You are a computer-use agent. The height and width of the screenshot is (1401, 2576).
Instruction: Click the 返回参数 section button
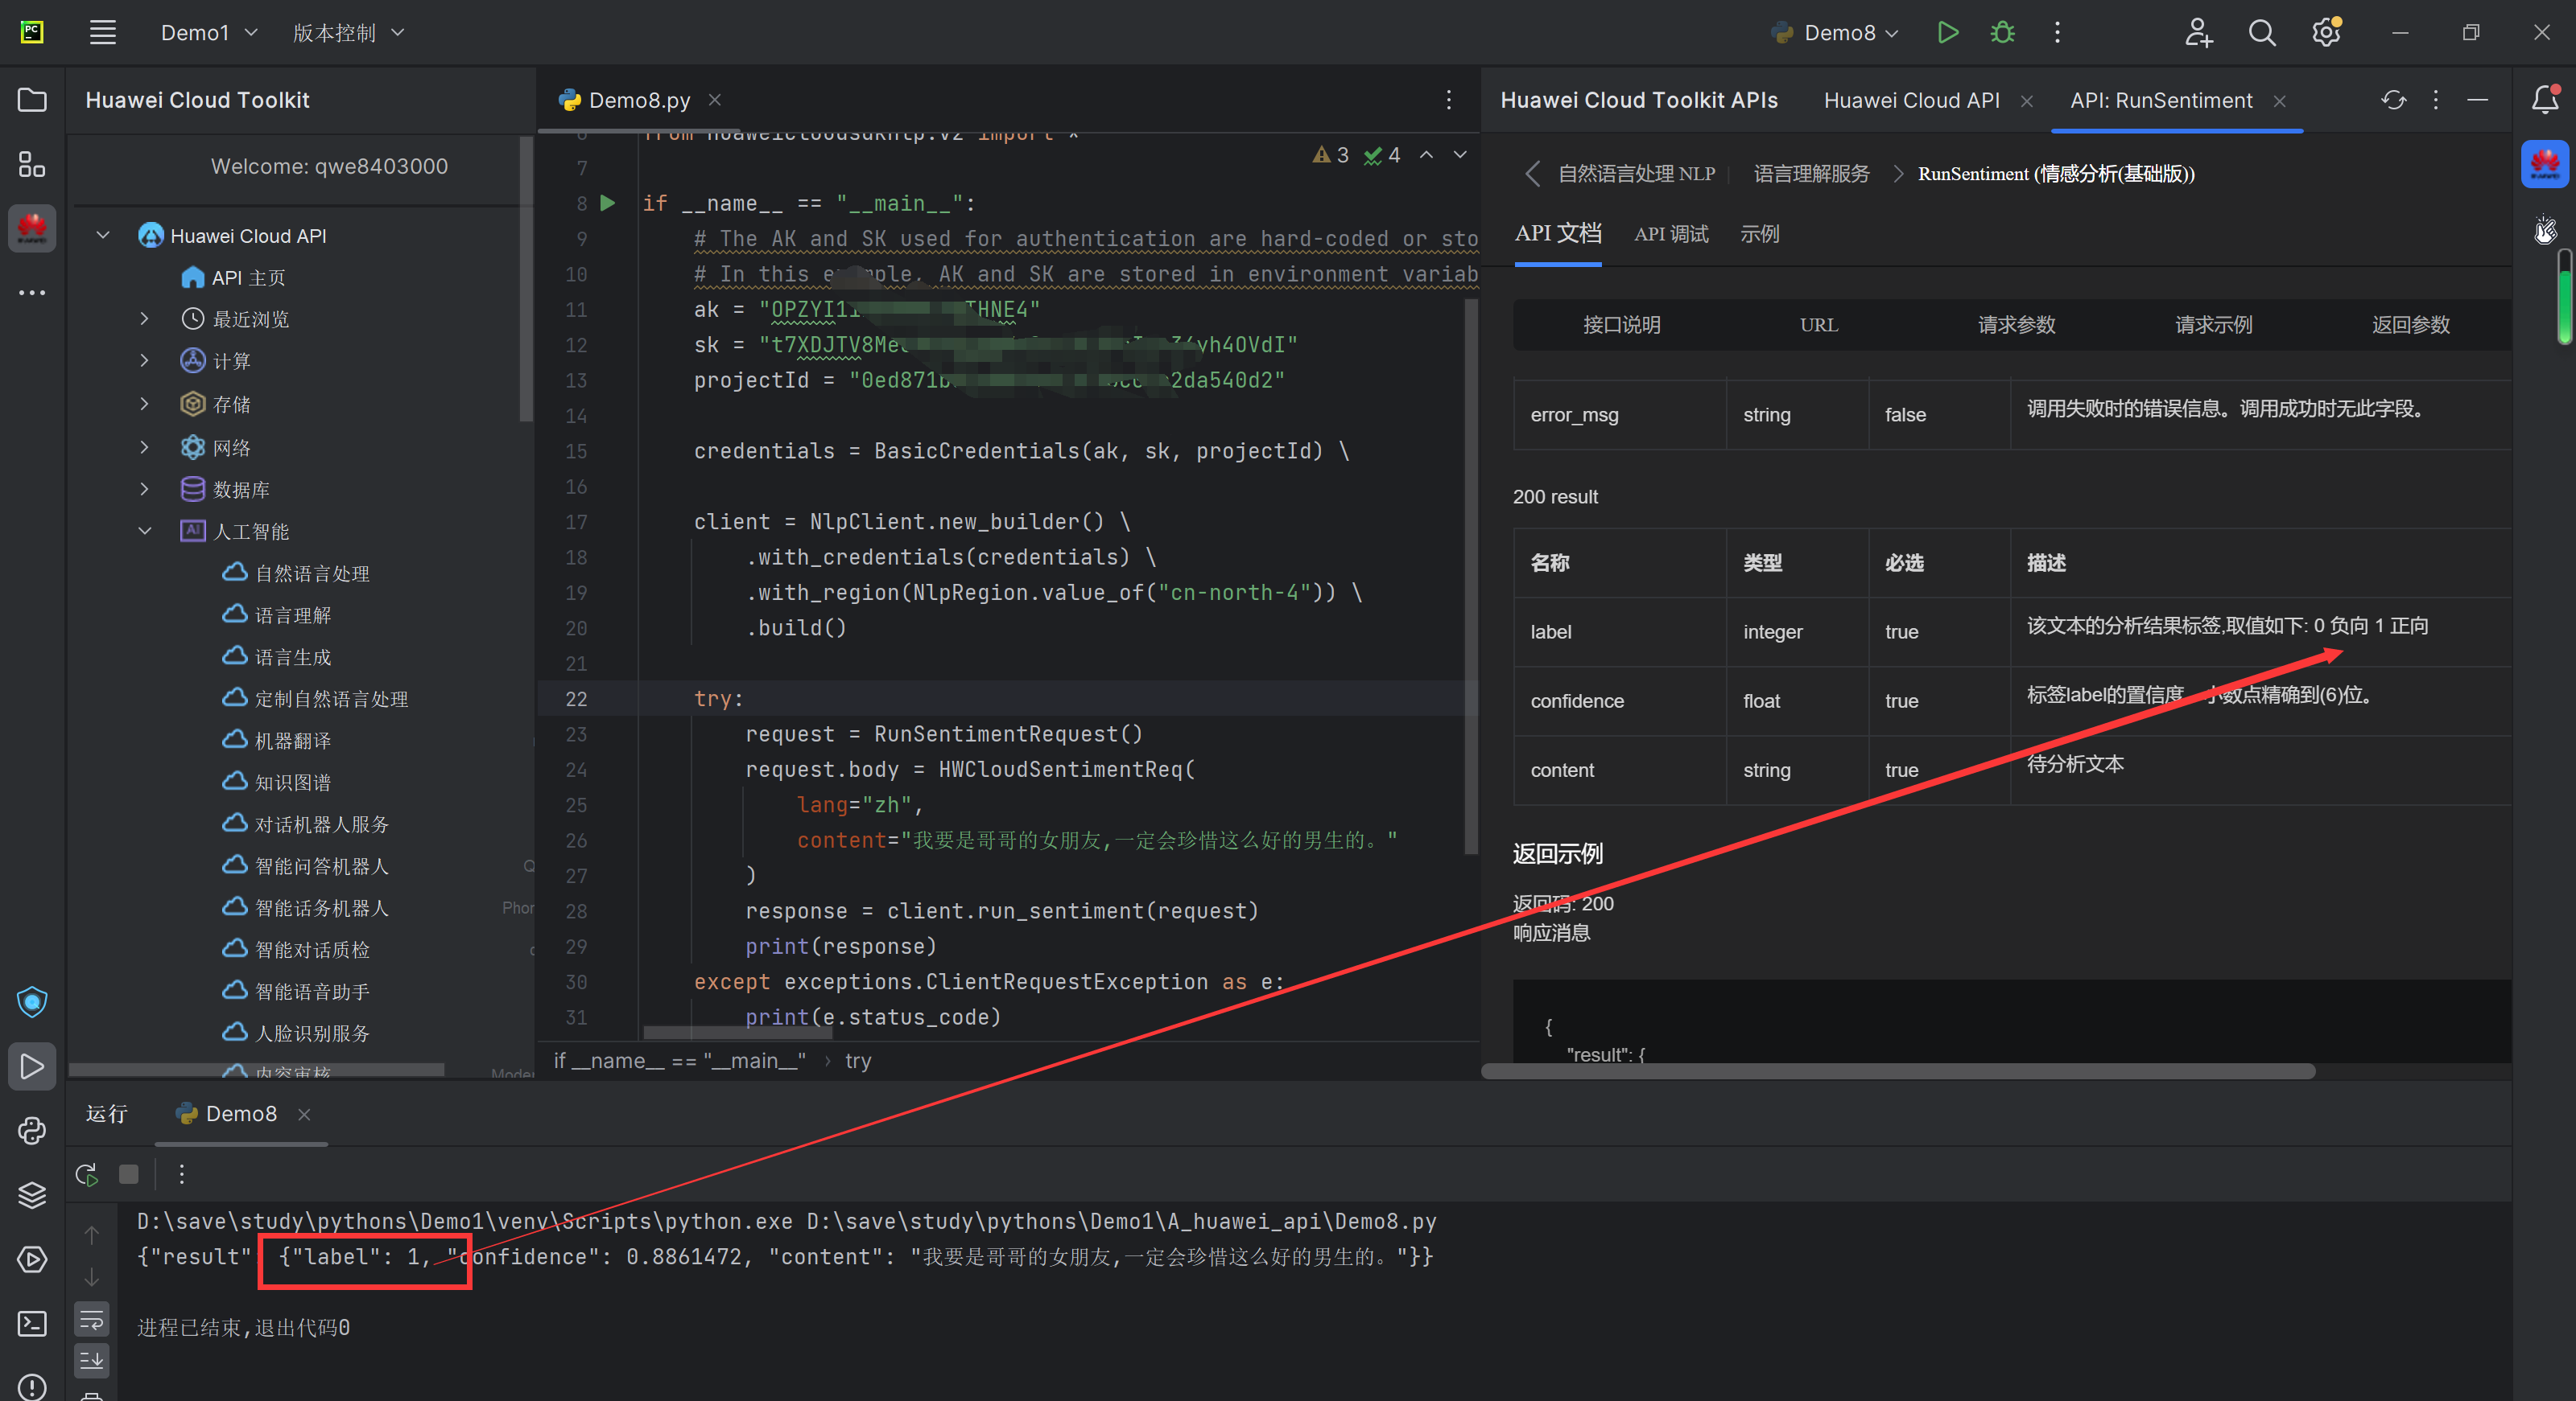(x=2410, y=325)
